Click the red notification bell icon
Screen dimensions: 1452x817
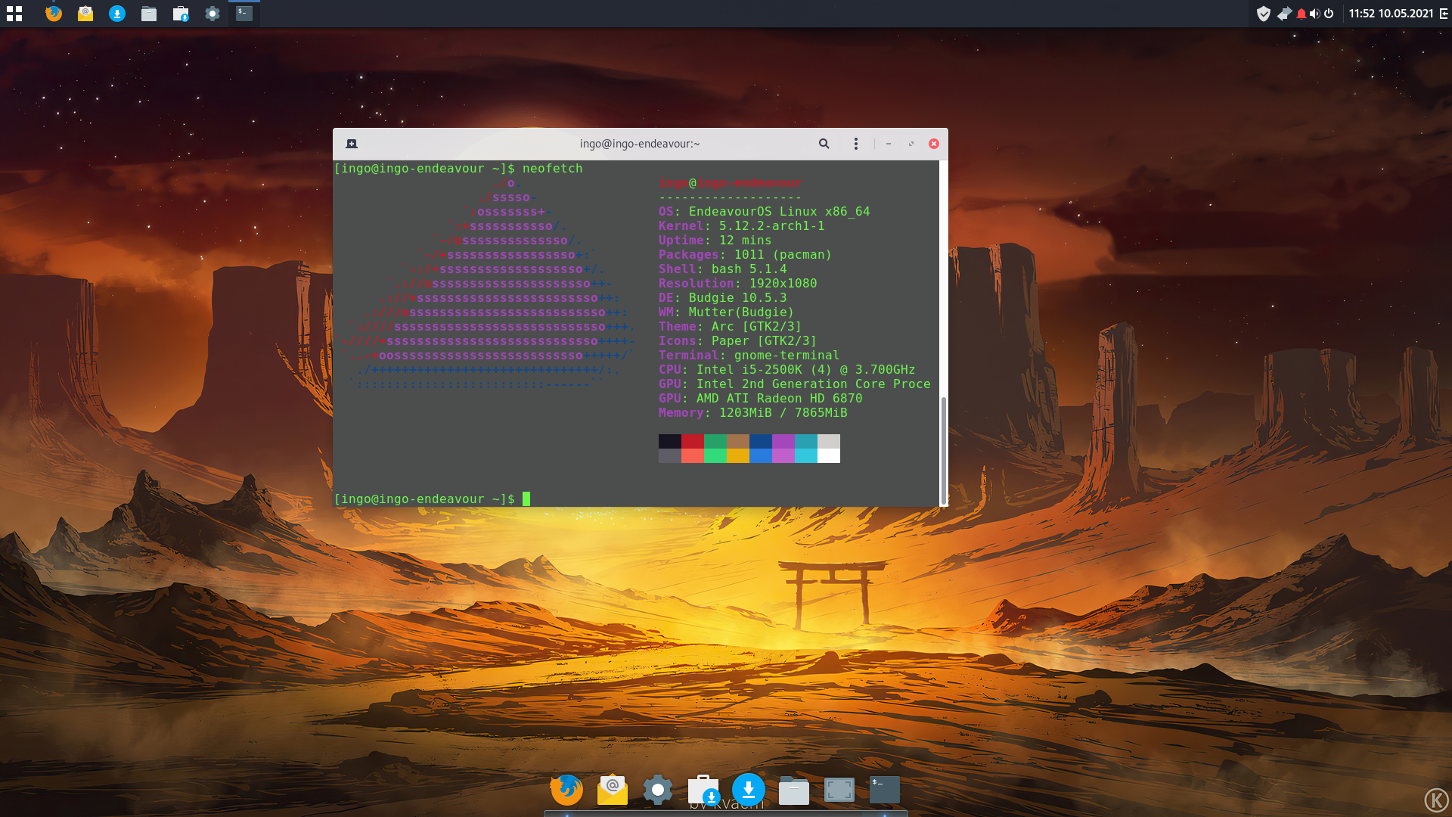point(1301,14)
